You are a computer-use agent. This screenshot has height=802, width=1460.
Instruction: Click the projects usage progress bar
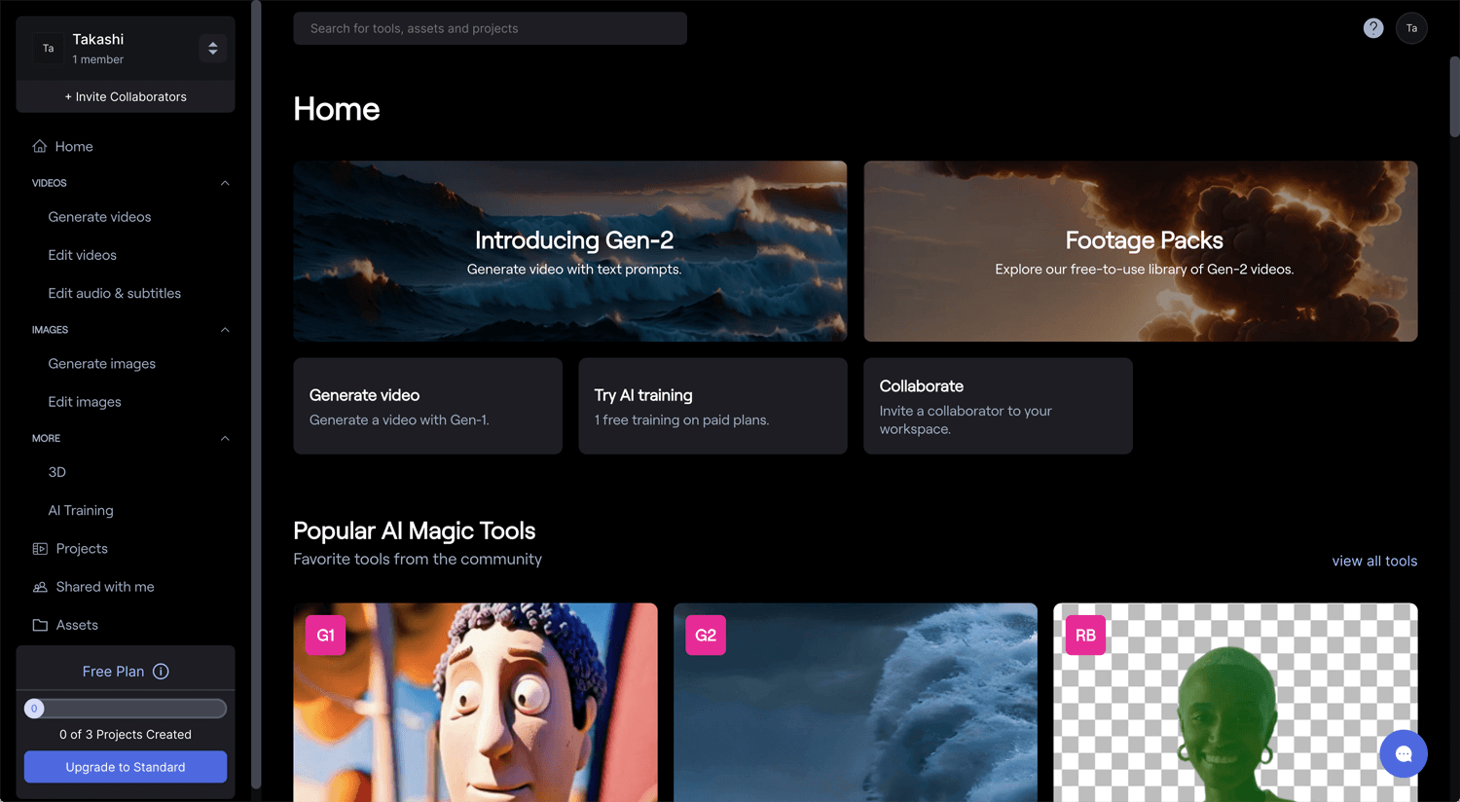tap(126, 709)
